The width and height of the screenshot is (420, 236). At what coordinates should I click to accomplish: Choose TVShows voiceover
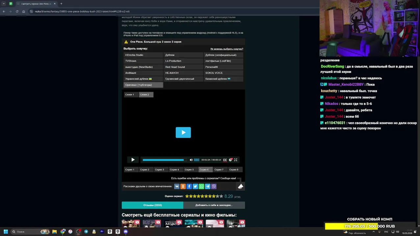[x=143, y=61]
